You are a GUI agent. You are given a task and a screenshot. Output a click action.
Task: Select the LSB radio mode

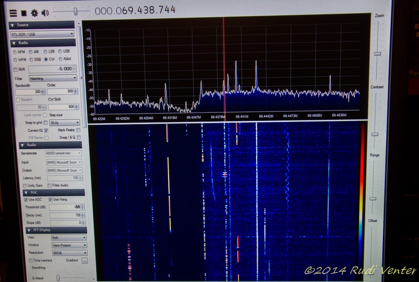[46, 52]
